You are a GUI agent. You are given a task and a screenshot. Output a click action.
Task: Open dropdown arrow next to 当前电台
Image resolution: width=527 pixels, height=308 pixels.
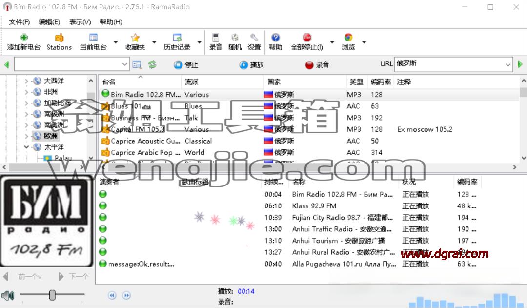tap(116, 42)
